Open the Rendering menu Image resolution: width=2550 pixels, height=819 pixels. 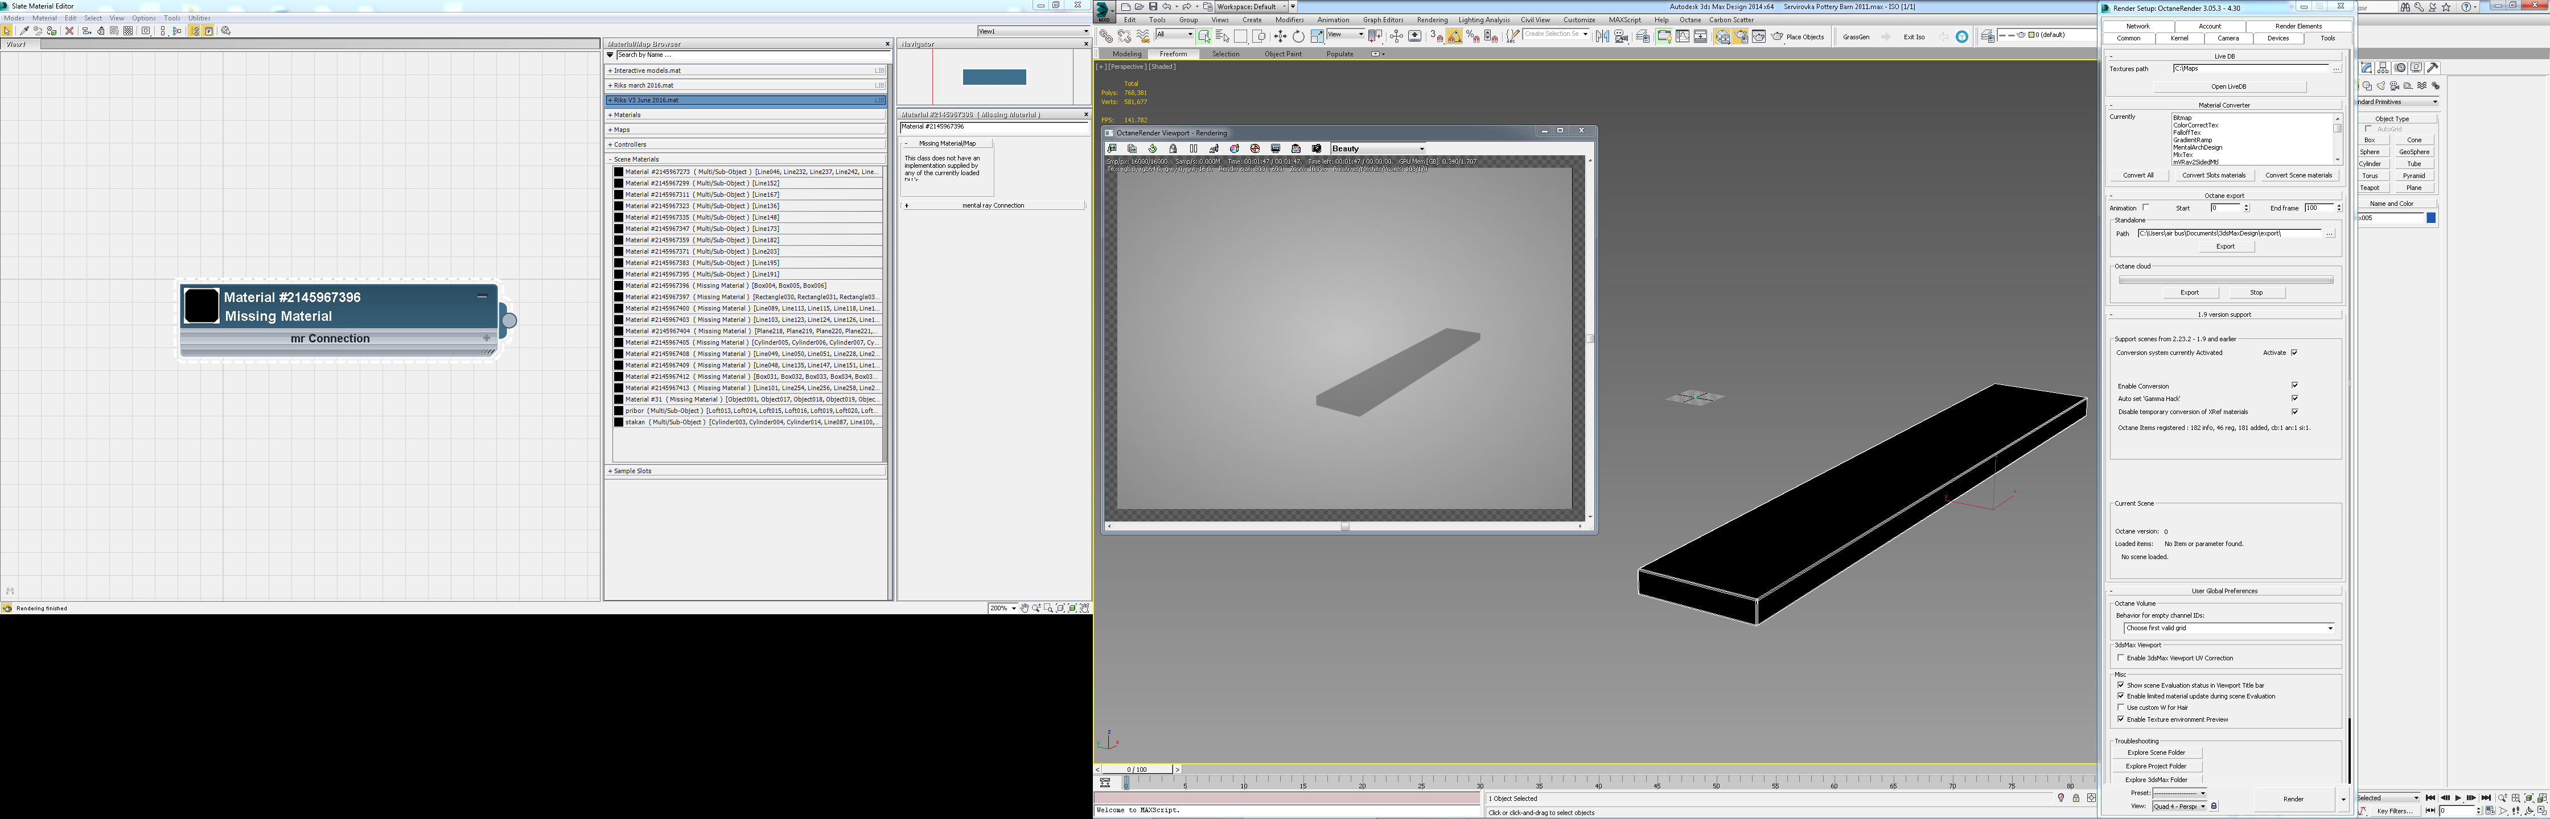tap(1432, 20)
